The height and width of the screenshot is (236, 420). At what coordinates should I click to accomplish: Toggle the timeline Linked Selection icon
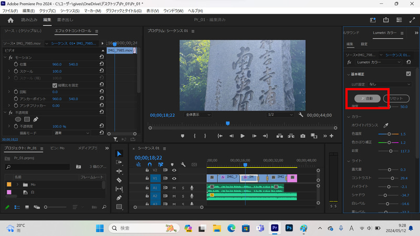point(161,165)
